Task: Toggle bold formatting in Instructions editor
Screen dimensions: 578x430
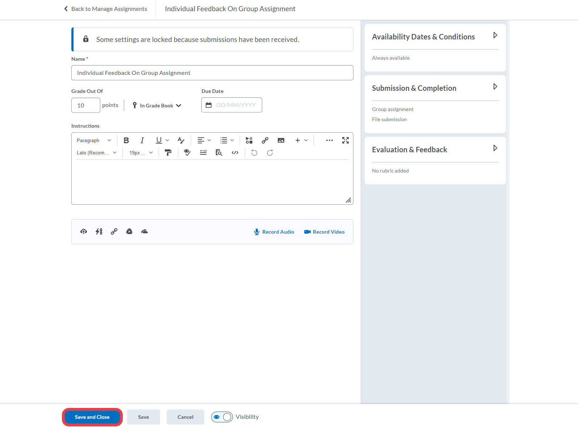Action: click(x=126, y=140)
